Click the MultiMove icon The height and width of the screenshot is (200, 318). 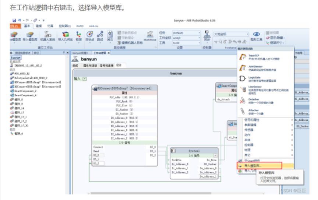pyautogui.click(x=150, y=34)
